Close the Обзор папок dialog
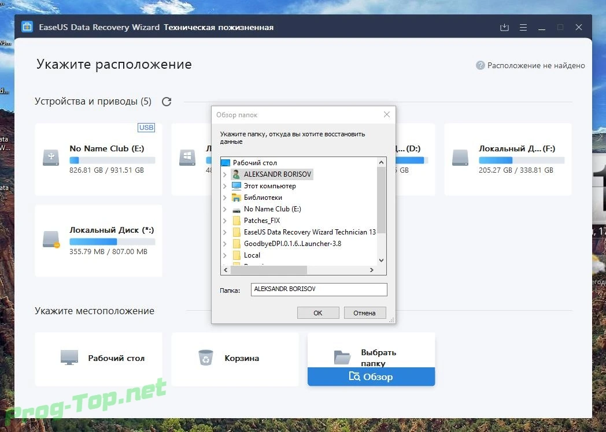 click(x=386, y=114)
